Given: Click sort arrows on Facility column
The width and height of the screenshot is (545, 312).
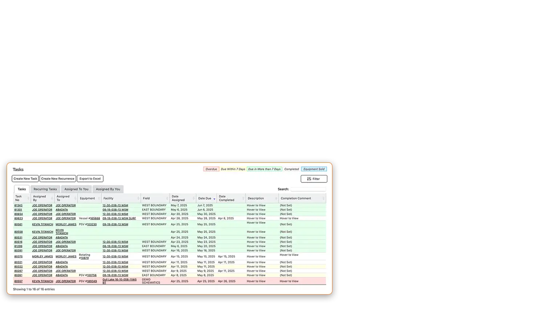Looking at the screenshot, I should click(138, 198).
